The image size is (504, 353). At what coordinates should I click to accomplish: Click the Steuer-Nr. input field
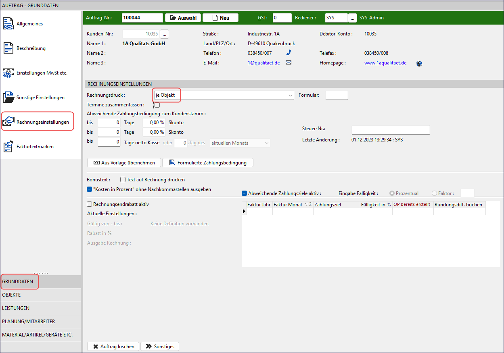[x=391, y=130]
